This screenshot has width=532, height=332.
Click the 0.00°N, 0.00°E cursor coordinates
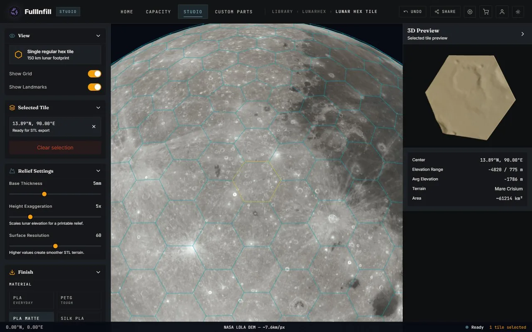[x=25, y=327]
